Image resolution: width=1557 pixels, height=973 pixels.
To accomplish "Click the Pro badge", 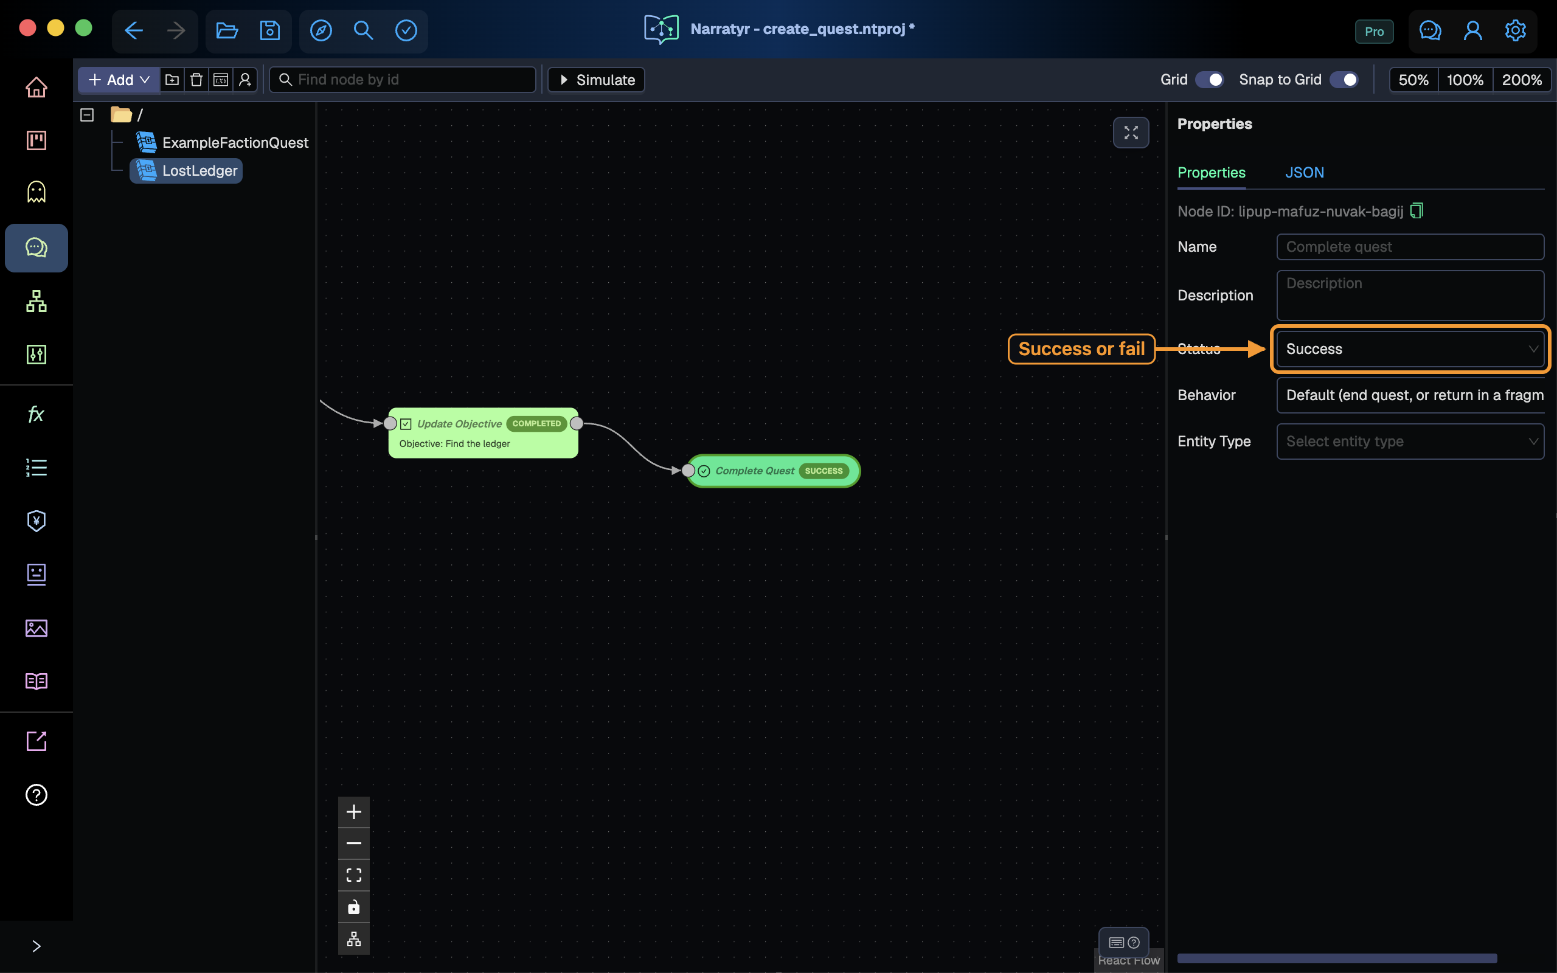I will coord(1375,32).
